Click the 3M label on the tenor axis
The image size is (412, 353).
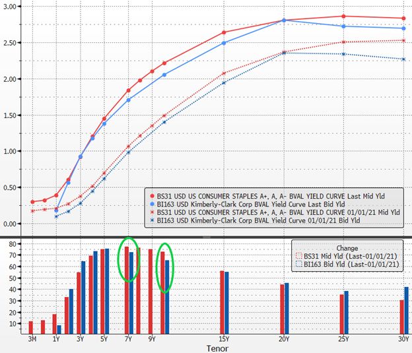point(31,339)
